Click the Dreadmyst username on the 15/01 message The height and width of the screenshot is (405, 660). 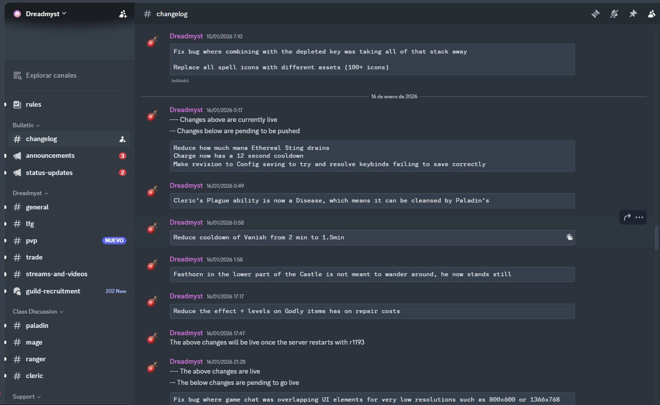coord(186,36)
